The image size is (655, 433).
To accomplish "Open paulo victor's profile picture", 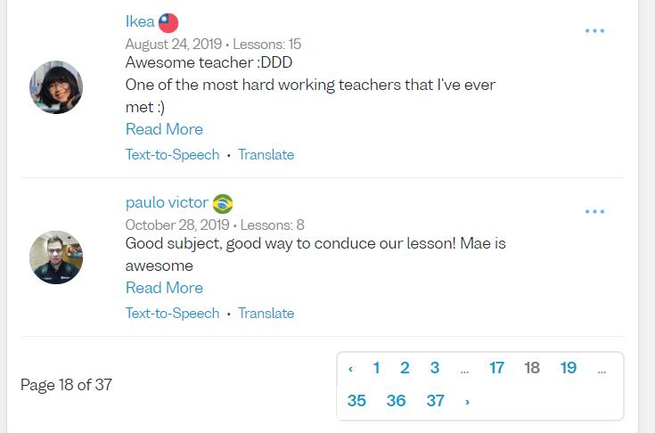I will coord(56,257).
